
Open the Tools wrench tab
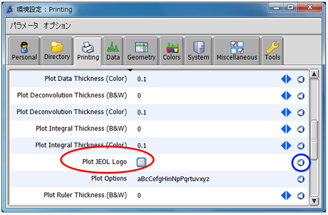(272, 51)
